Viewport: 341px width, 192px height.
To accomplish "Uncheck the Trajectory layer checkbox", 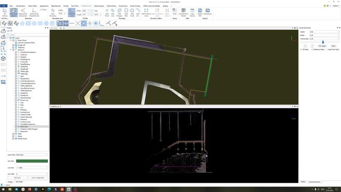I will coord(13,47).
